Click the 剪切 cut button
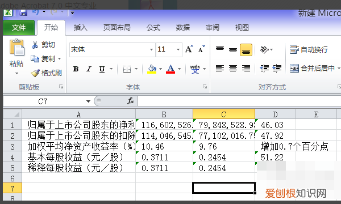 [43, 45]
